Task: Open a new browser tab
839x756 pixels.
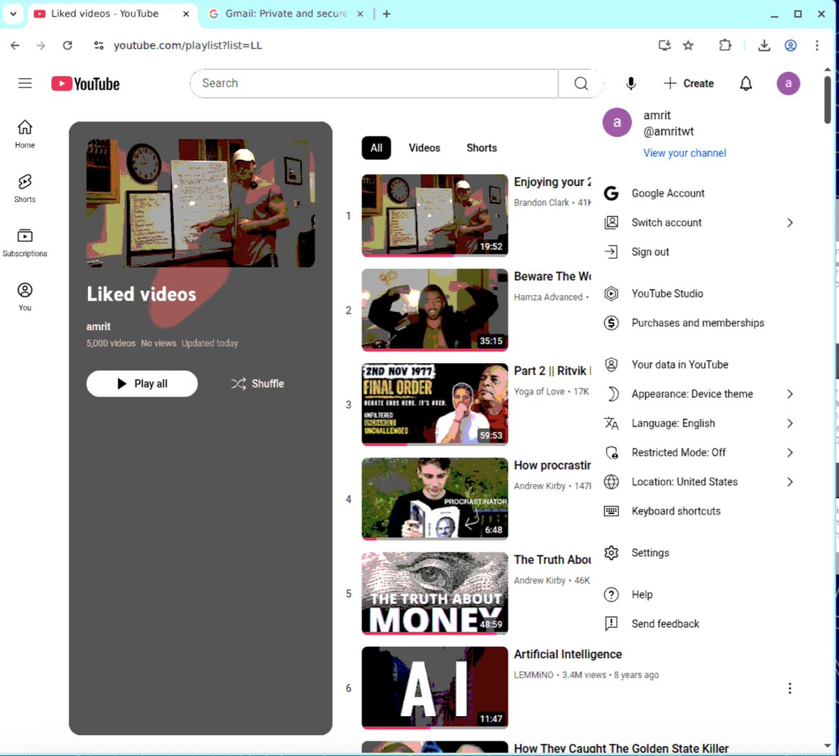Action: point(387,13)
